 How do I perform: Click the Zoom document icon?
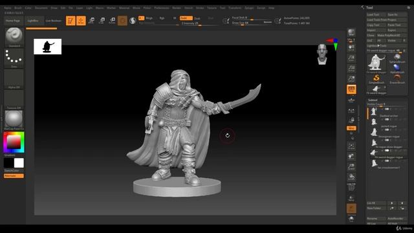coord(351,58)
